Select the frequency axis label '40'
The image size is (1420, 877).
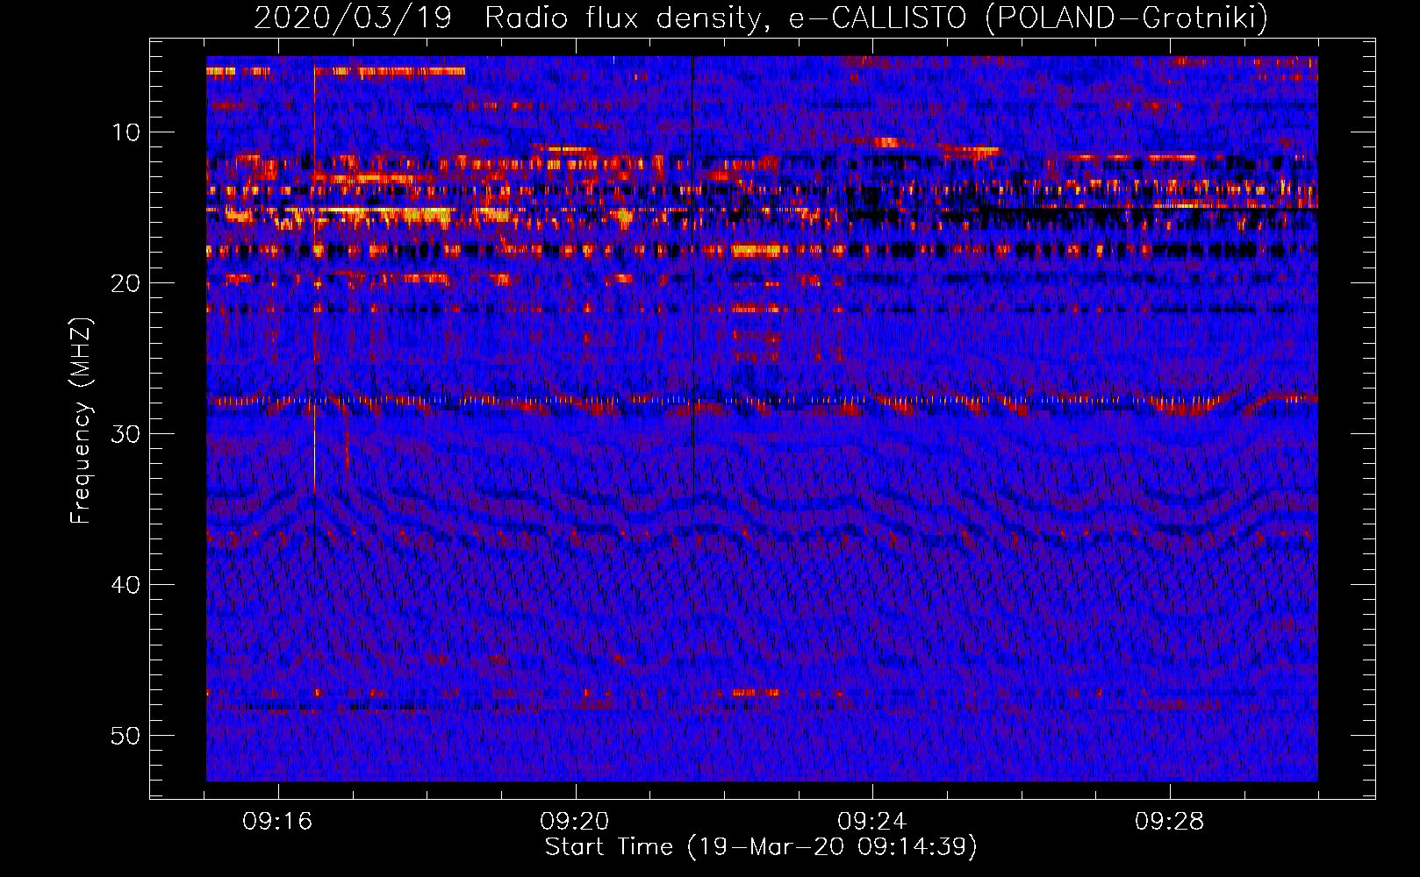[126, 585]
